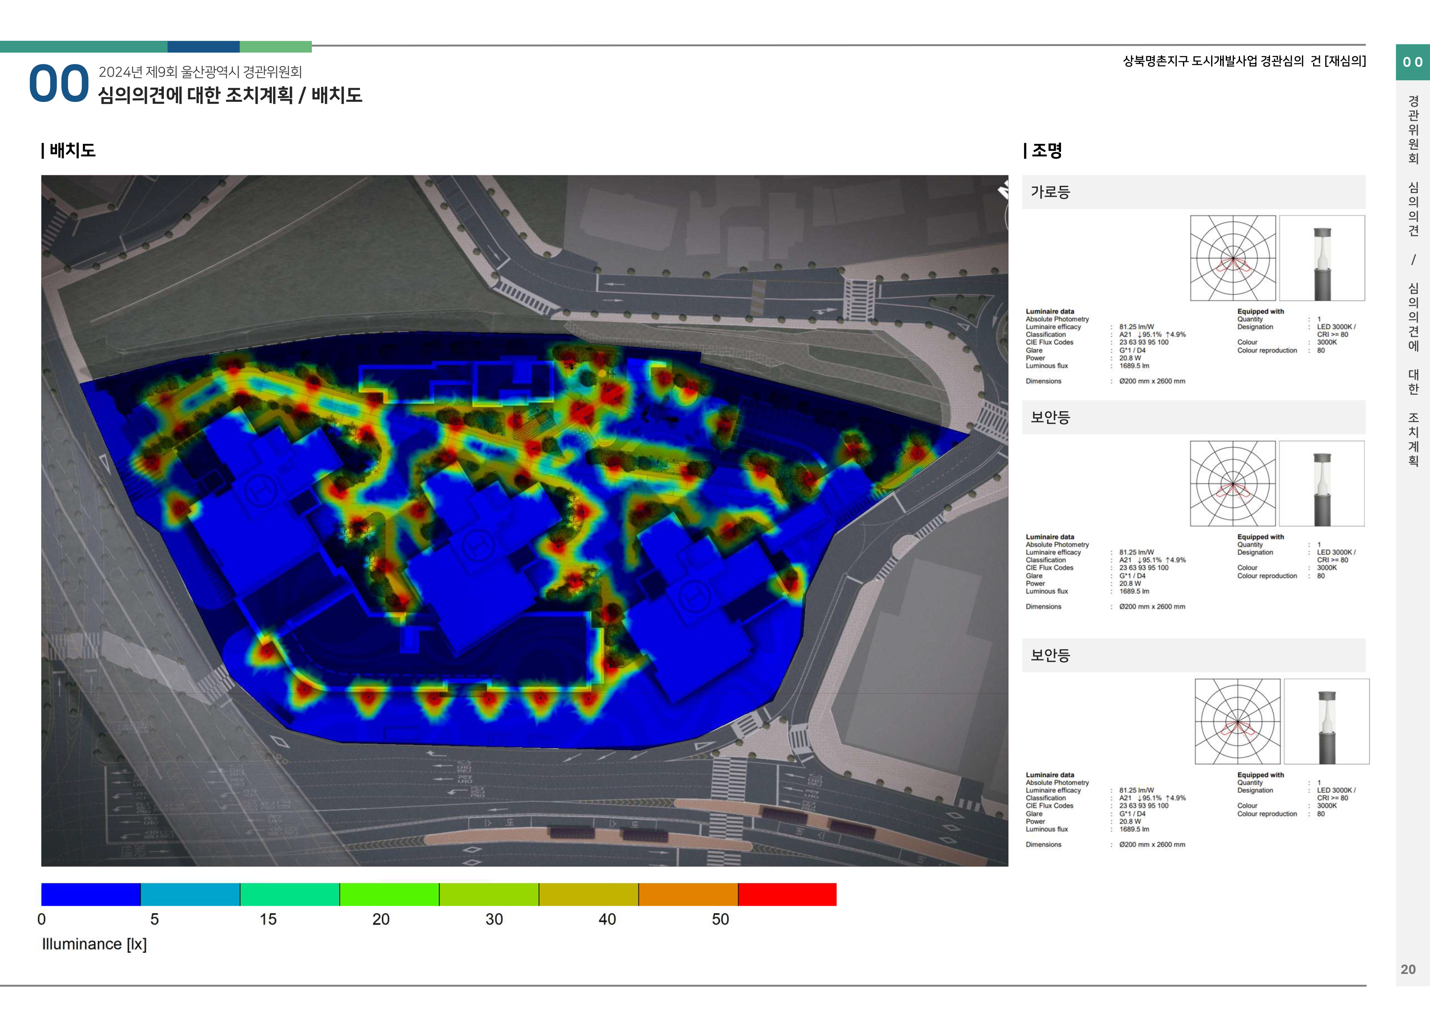Click the green 00 side tab

(1412, 62)
